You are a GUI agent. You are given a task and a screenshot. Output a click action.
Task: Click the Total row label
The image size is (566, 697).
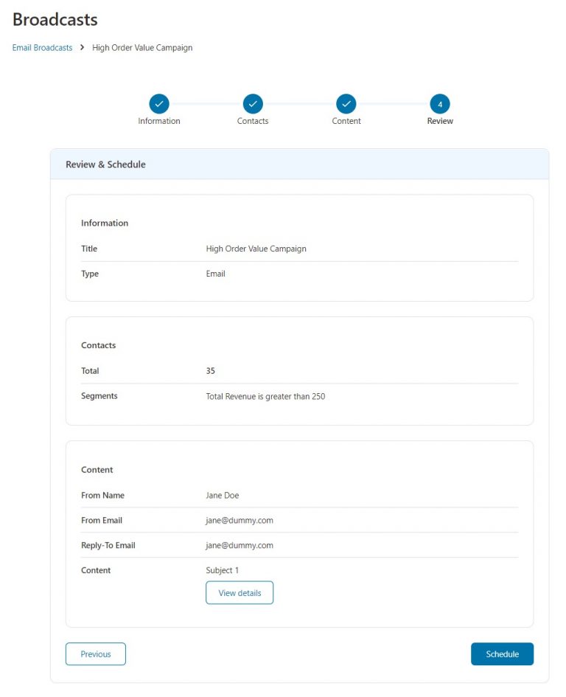click(x=90, y=371)
